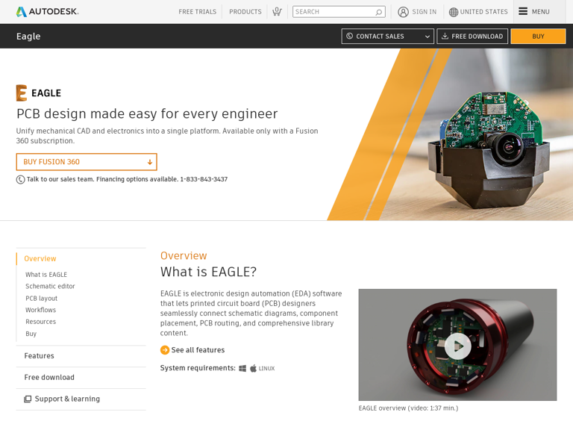Click the user profile sign-in icon
The height and width of the screenshot is (430, 573).
403,12
